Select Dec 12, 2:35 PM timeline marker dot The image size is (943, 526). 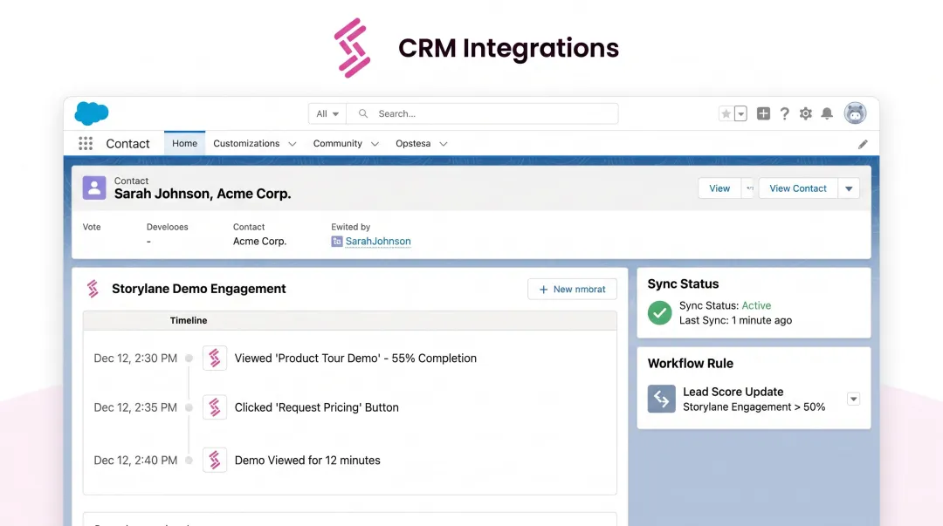point(189,407)
